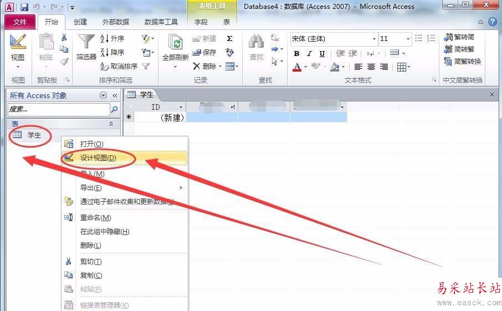Open the selection filter dropdown with lightning funnel
Viewport: 502px width, 311px height.
[147, 39]
